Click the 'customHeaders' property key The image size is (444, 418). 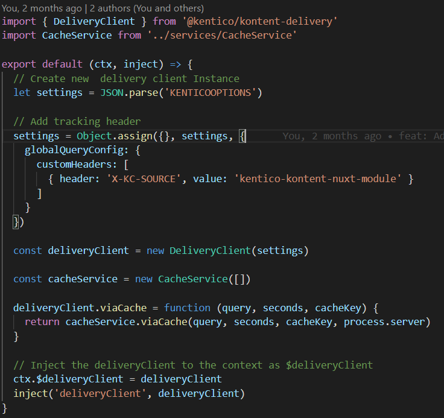pyautogui.click(x=74, y=165)
